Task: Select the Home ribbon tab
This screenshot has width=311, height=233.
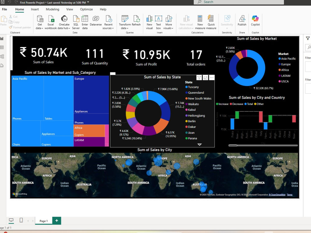Action: point(20,9)
